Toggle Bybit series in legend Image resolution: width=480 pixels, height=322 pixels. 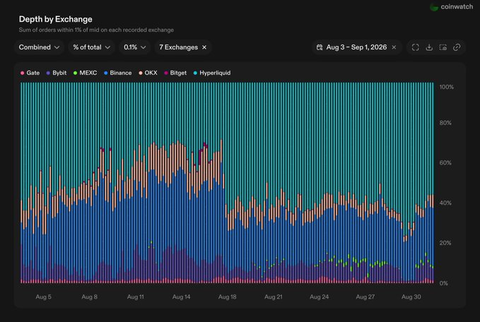point(57,73)
